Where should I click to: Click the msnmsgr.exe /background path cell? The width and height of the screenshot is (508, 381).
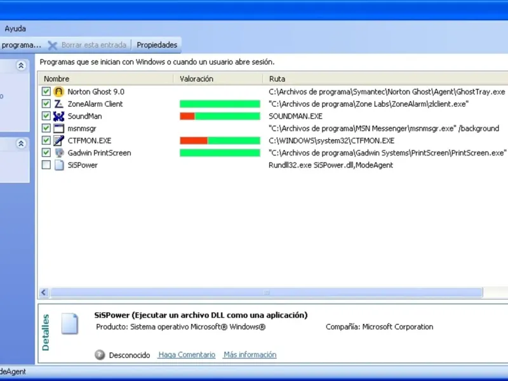384,129
